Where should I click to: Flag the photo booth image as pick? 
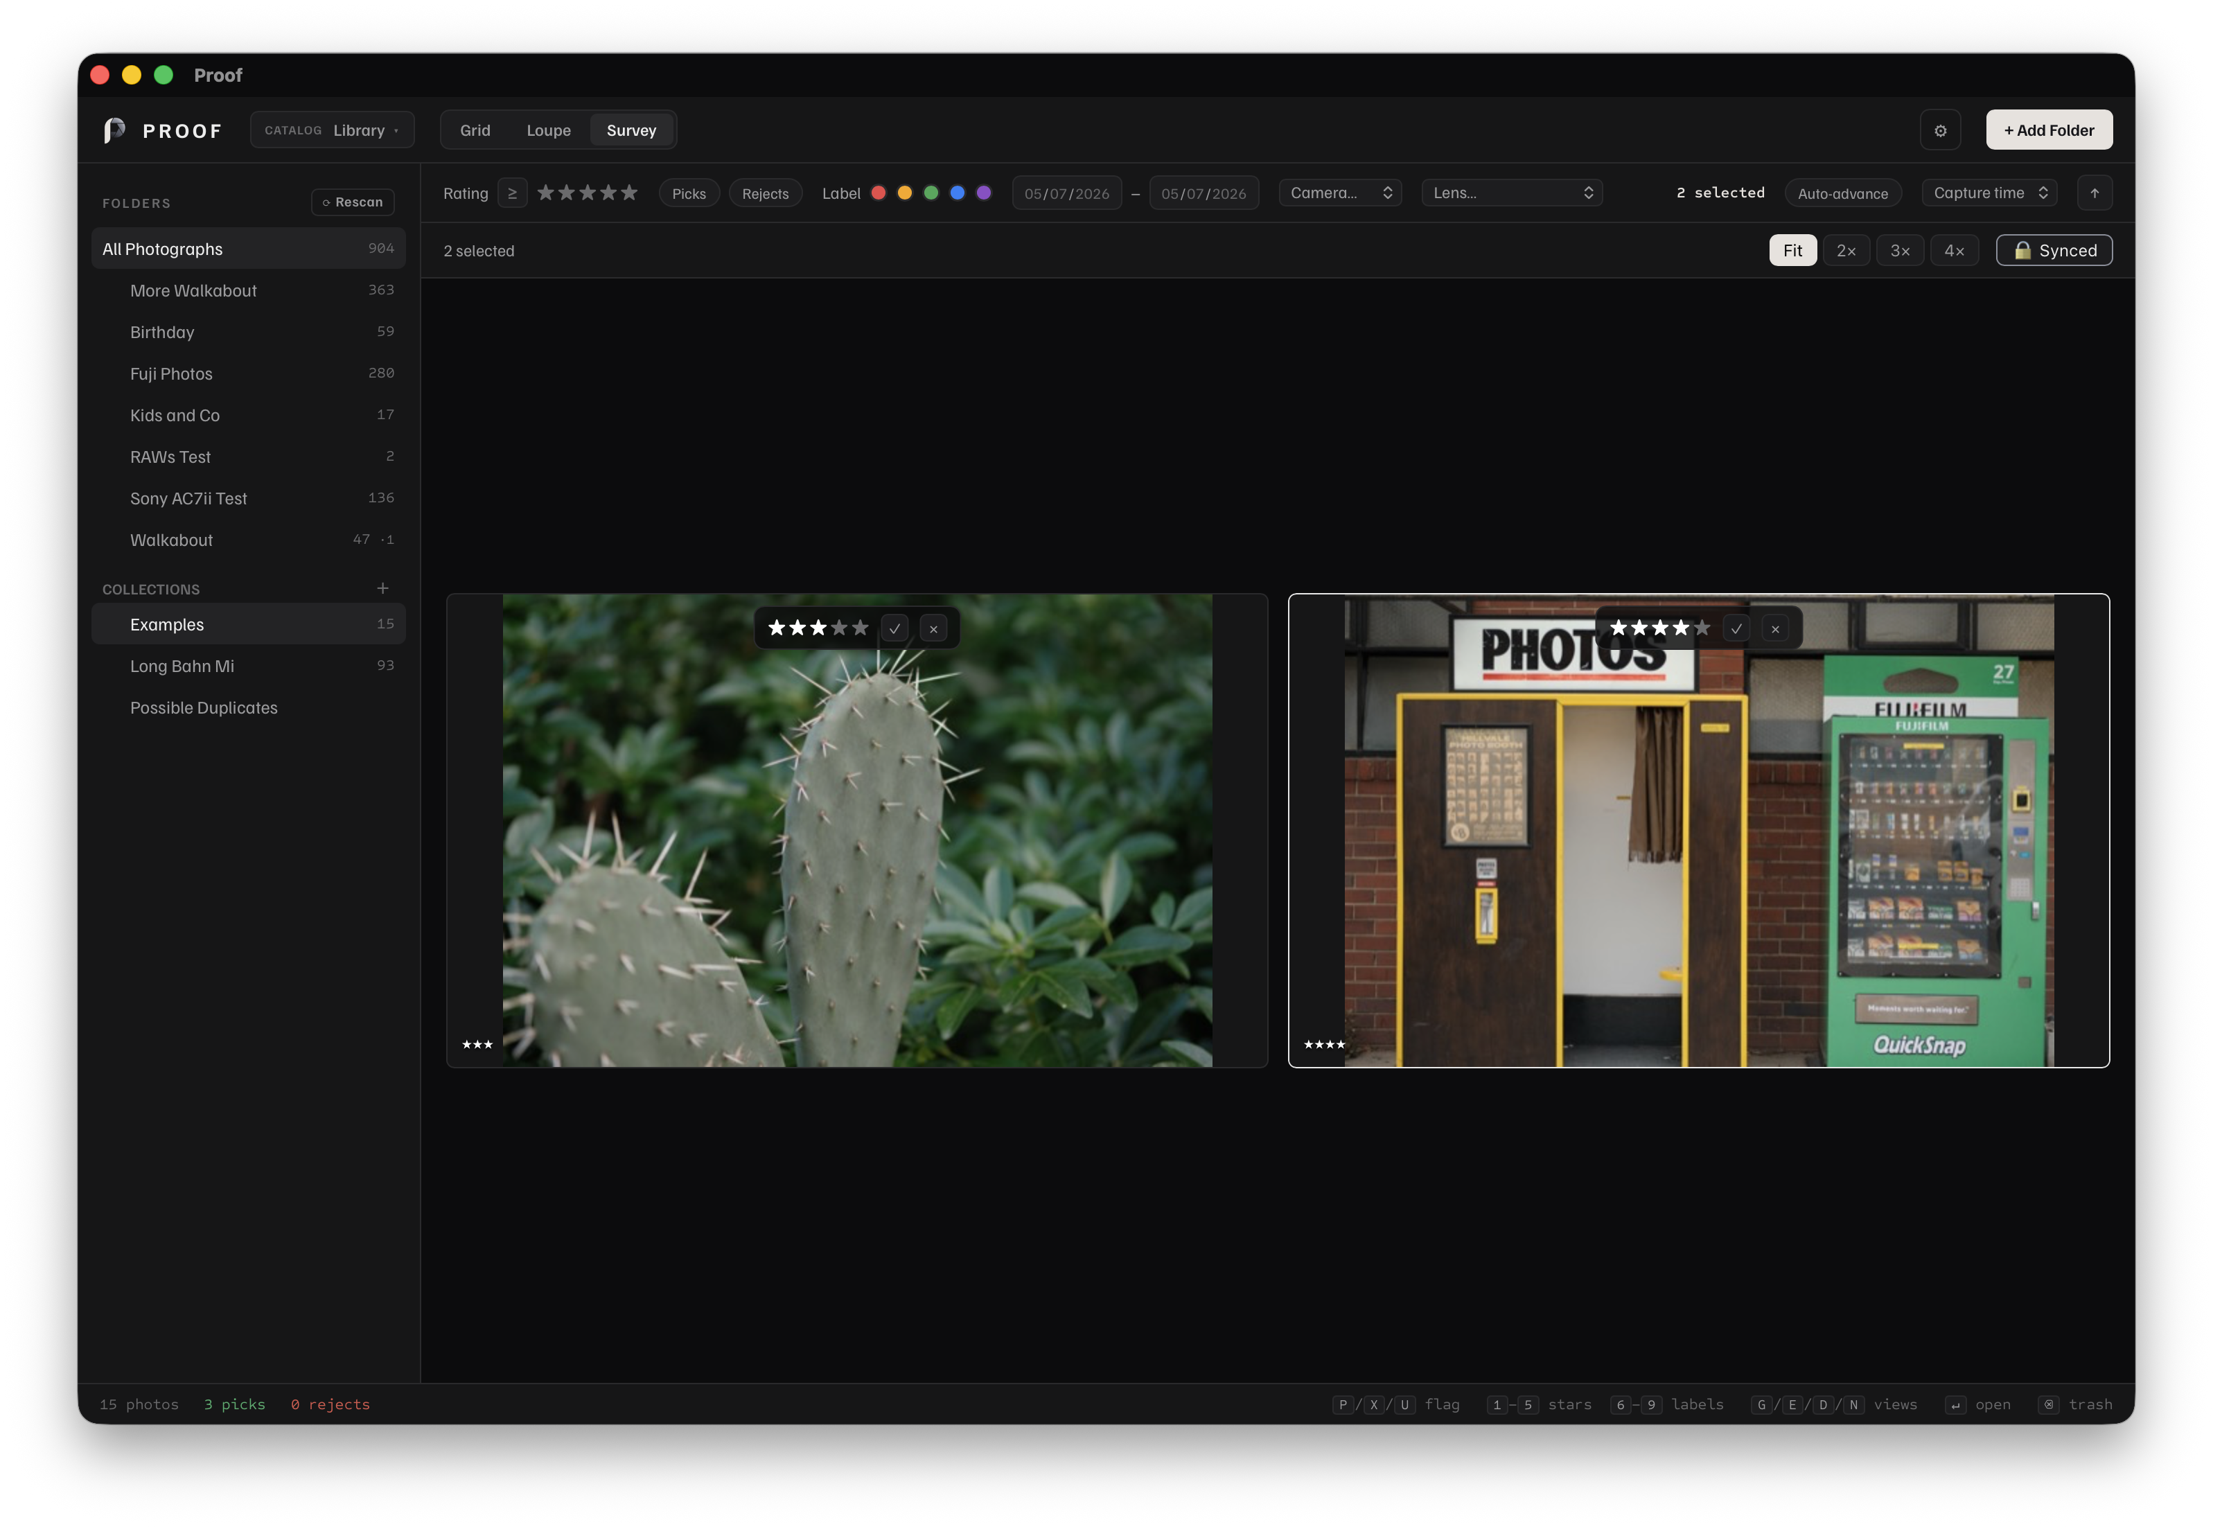click(1736, 628)
